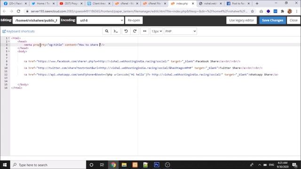Switch to the vishal.web browser tab

(210, 3)
